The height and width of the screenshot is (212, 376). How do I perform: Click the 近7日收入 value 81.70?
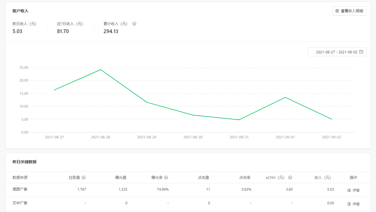63,31
